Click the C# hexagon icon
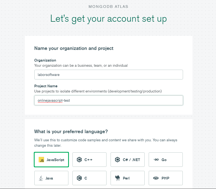Screen dimensions: 216x189 coord(117,160)
